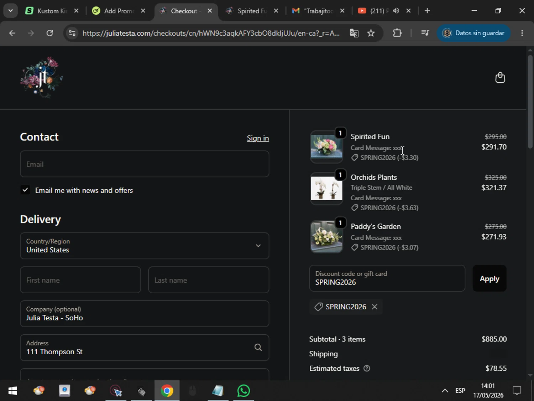Screen dimensions: 534x401
Task: Click the Spirited Fun price $291.70
Action: click(x=494, y=147)
